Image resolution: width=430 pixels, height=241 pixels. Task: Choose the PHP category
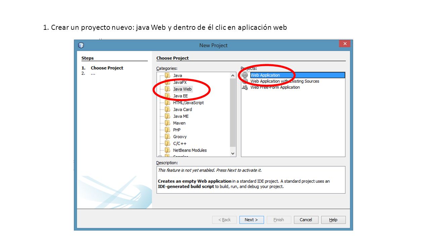click(177, 130)
